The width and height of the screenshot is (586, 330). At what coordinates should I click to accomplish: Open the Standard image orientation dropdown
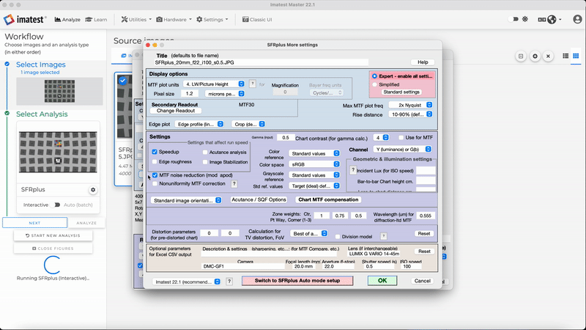click(x=186, y=200)
